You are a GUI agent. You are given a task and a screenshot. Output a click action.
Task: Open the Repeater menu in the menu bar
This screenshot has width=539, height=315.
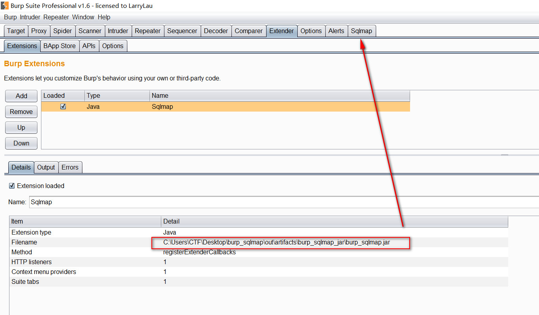click(x=56, y=17)
